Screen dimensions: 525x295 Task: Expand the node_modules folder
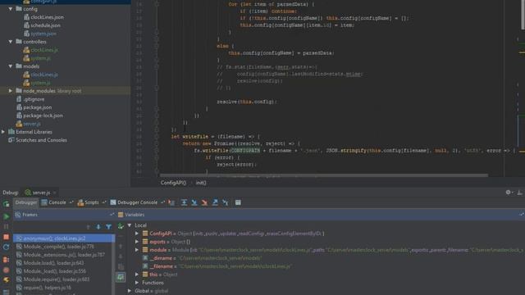pos(11,91)
